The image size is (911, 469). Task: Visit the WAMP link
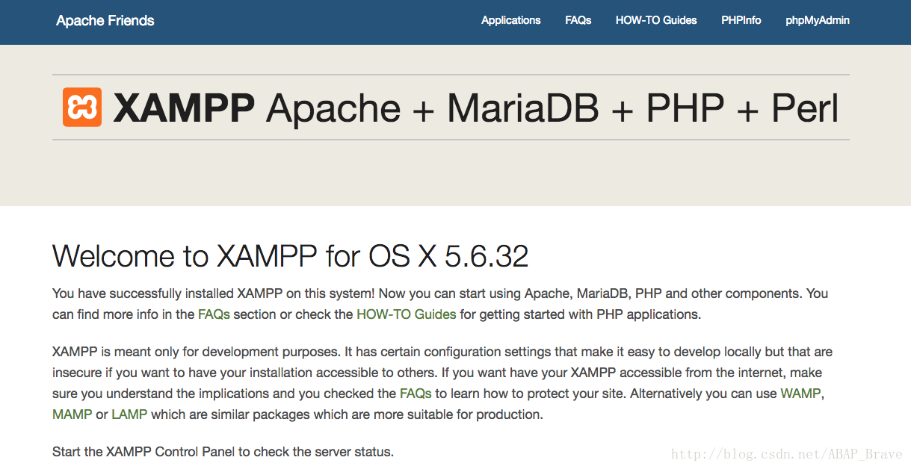tap(800, 394)
